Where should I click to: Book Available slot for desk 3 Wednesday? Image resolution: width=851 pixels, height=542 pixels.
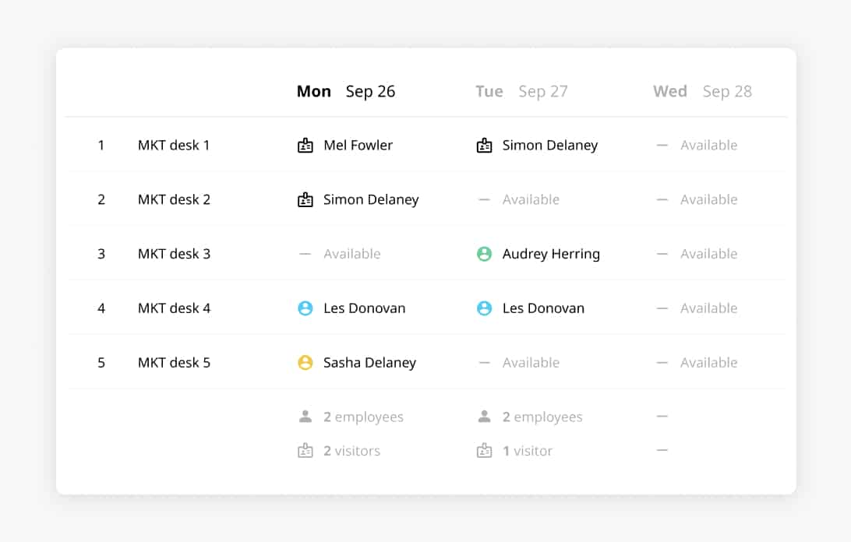[x=709, y=254]
